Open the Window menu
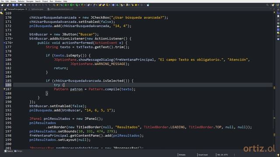The height and width of the screenshot is (157, 280). pos(58,1)
